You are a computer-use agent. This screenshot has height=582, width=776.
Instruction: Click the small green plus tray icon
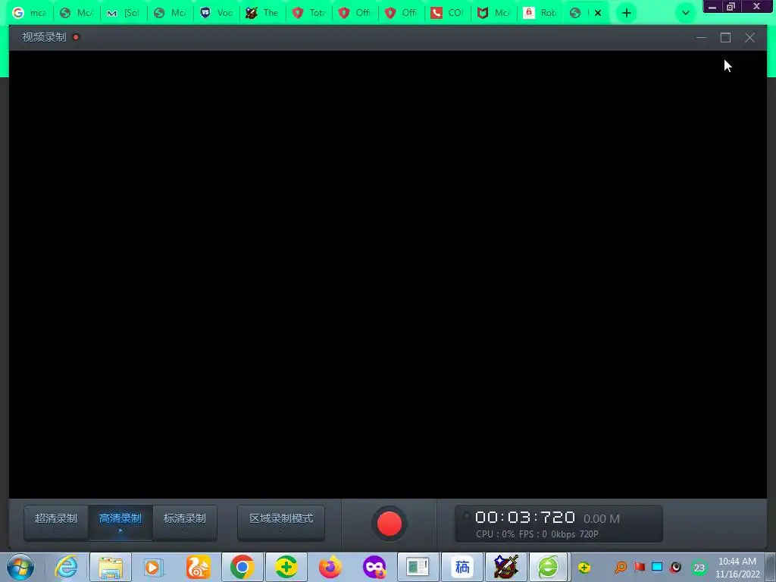[x=584, y=567]
